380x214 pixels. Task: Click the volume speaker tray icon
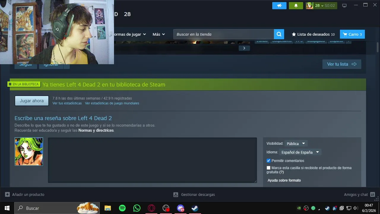(356, 208)
